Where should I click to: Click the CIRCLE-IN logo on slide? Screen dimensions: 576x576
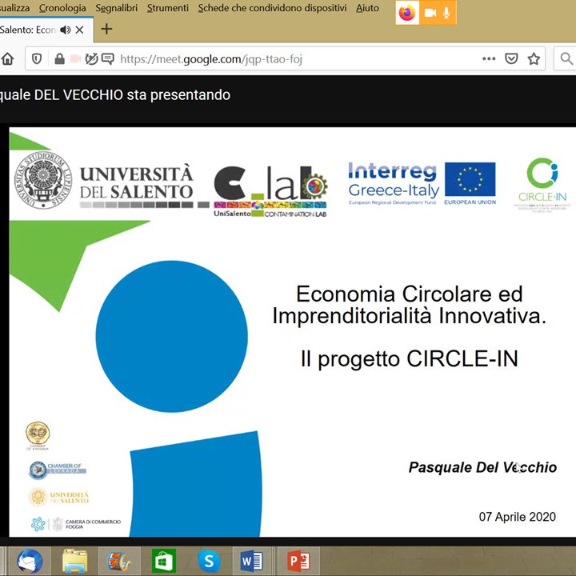click(542, 185)
